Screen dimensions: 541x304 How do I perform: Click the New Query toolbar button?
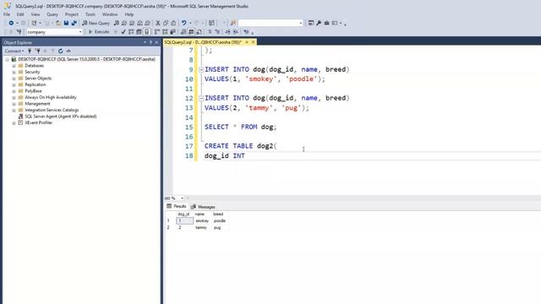click(96, 23)
